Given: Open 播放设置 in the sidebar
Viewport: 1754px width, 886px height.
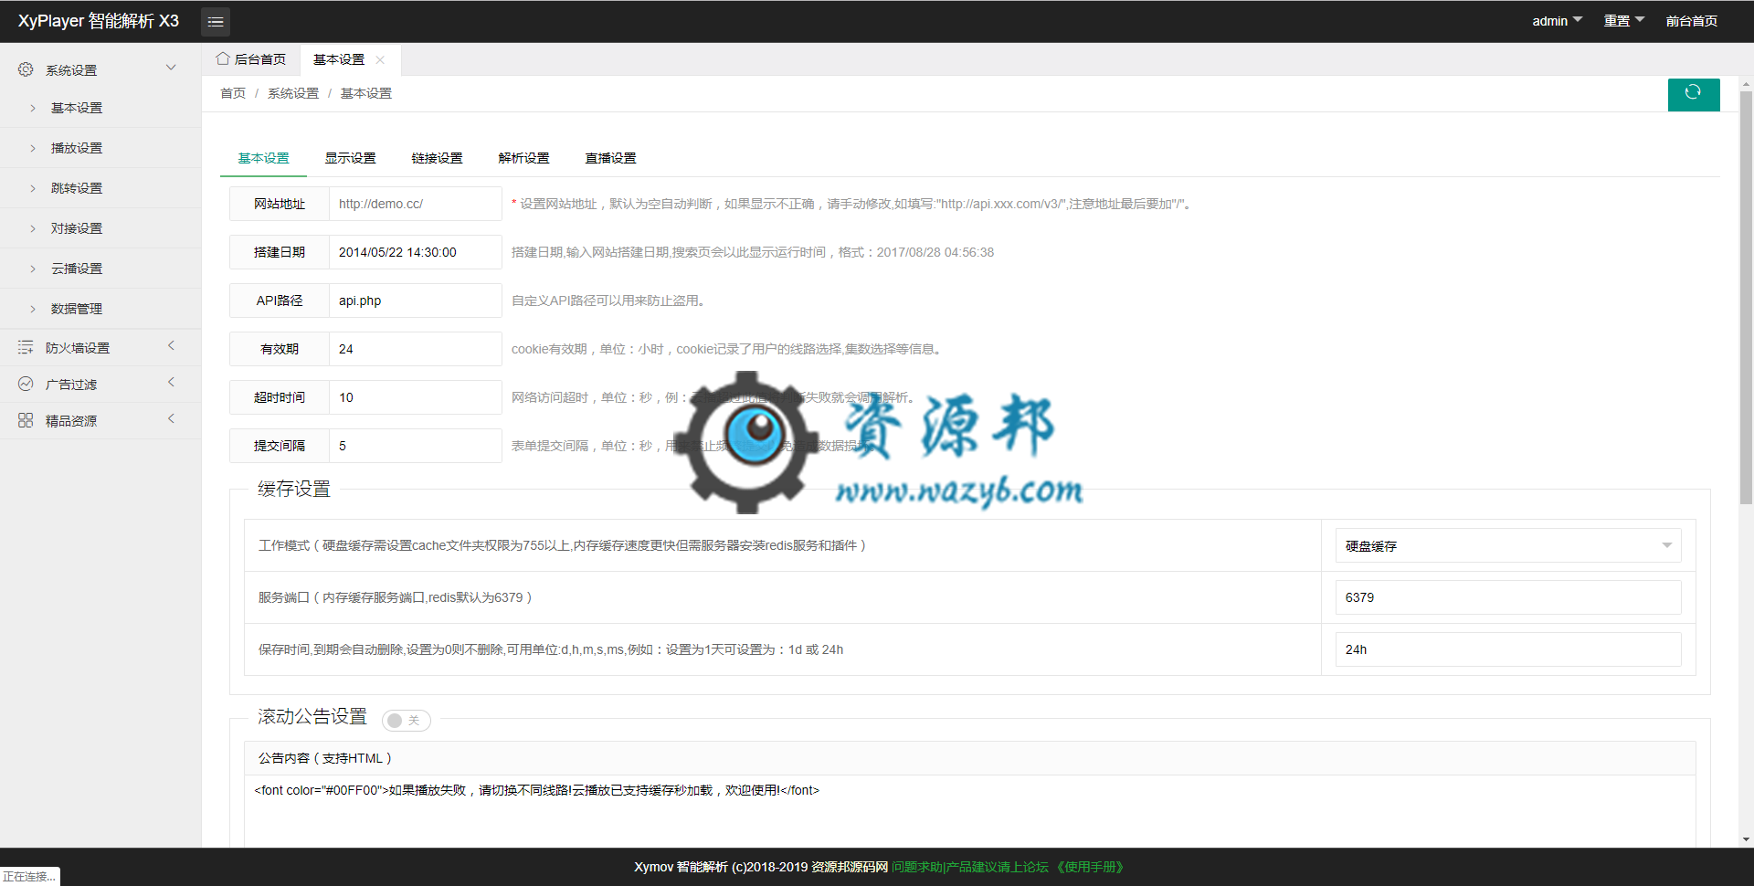Looking at the screenshot, I should 77,148.
